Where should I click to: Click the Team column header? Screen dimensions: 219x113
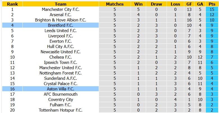click(61, 4)
